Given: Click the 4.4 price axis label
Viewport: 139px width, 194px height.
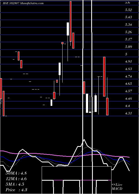Looking at the screenshot, I should coord(127,106).
